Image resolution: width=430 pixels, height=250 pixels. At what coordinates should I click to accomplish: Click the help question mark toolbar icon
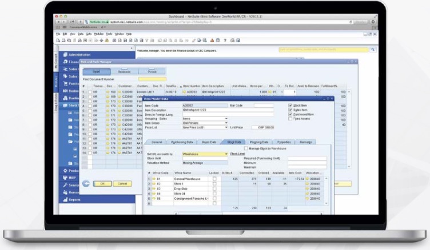click(225, 41)
